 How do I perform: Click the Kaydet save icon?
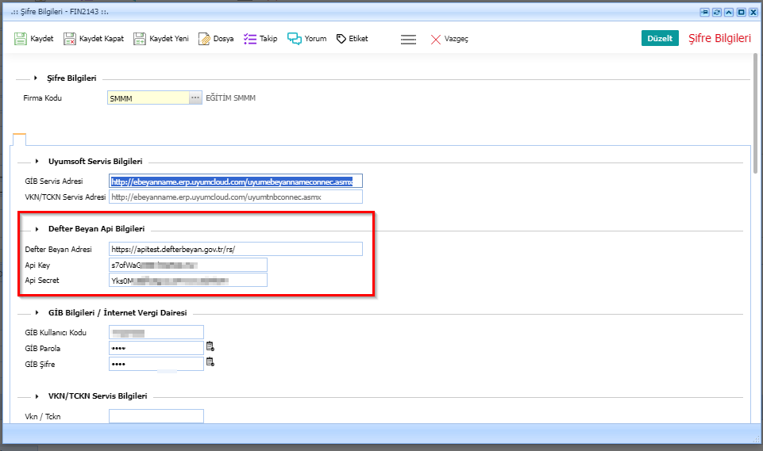coord(21,39)
